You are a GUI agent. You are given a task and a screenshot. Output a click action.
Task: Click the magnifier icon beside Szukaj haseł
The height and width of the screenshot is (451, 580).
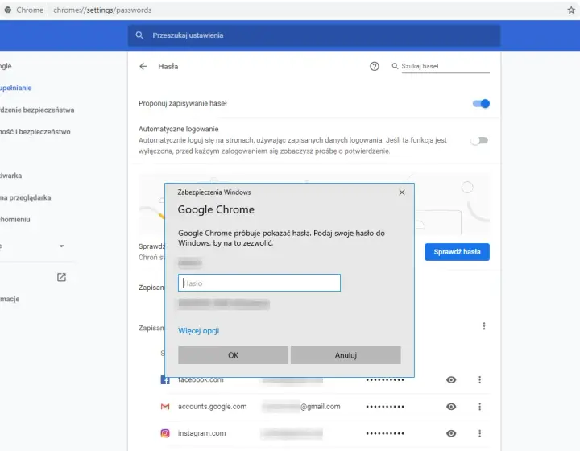[395, 66]
